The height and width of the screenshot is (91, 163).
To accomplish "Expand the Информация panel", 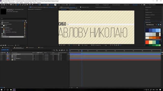I will (x=148, y=7).
